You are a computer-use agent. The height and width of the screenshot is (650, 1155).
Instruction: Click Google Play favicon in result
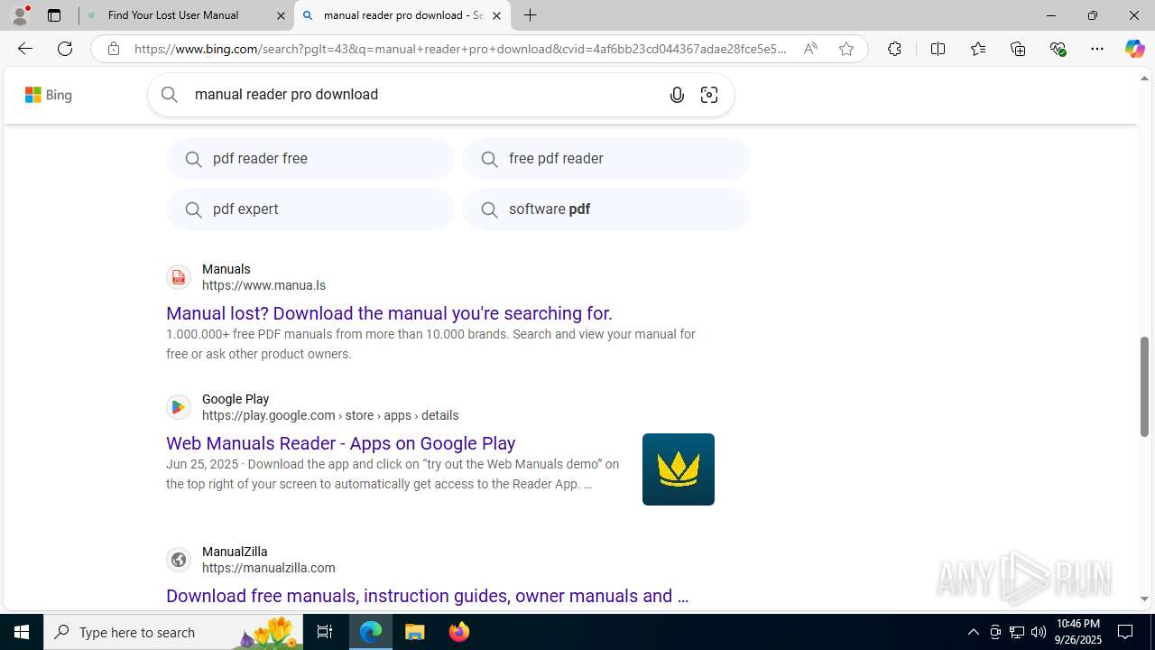179,407
